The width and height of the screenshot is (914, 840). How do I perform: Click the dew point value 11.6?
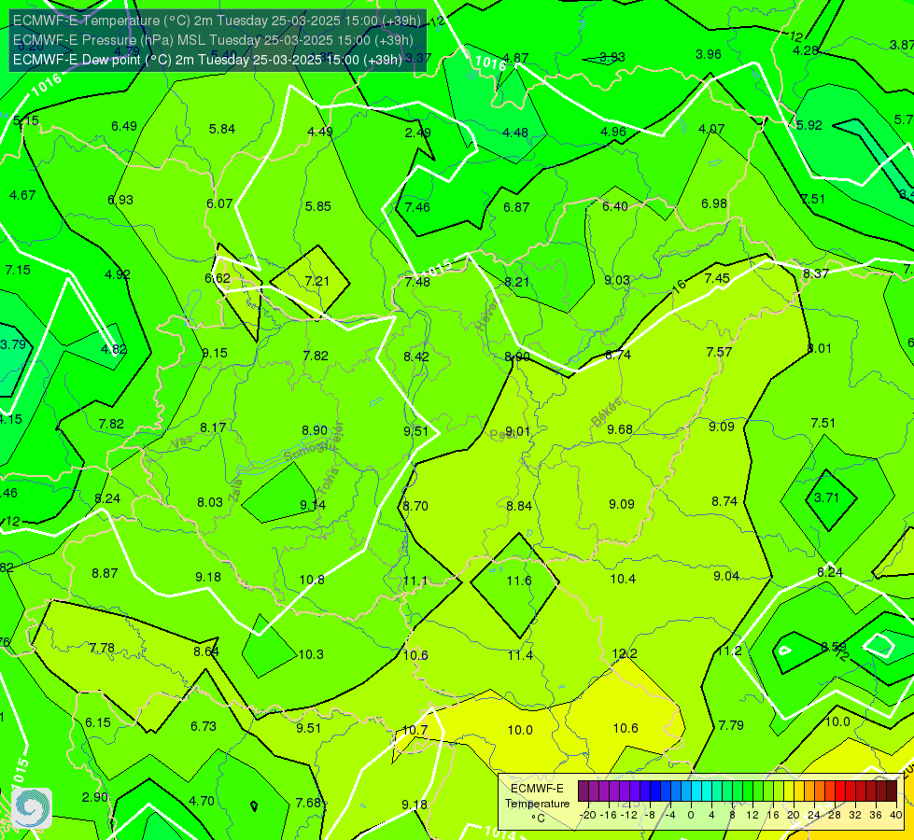tap(519, 581)
